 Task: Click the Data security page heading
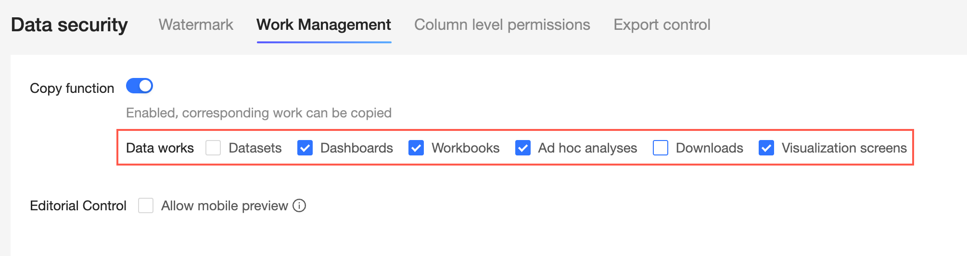(69, 25)
